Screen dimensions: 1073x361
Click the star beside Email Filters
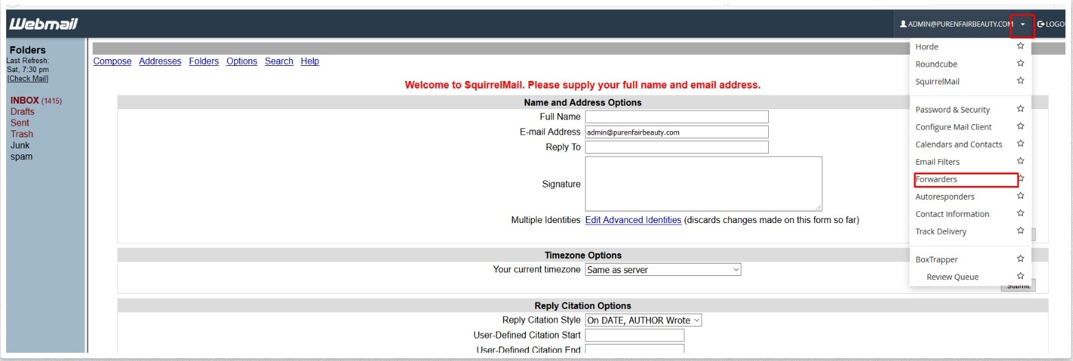(1020, 161)
